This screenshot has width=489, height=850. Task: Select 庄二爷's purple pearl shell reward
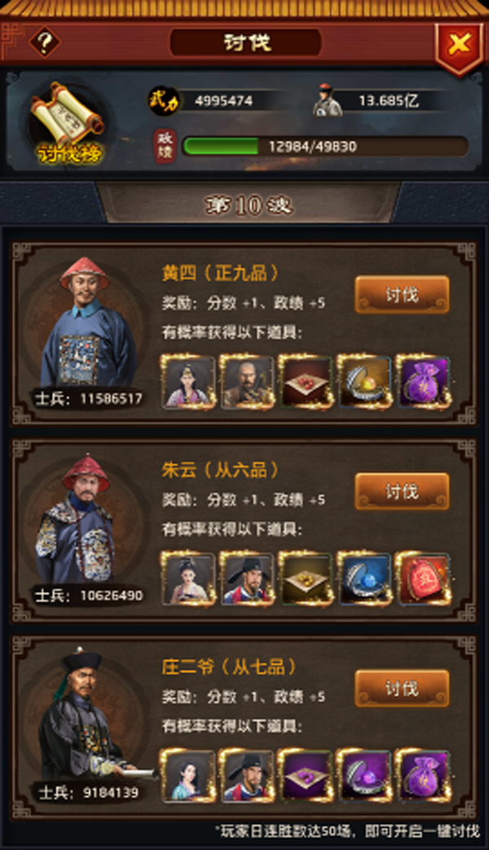(364, 776)
